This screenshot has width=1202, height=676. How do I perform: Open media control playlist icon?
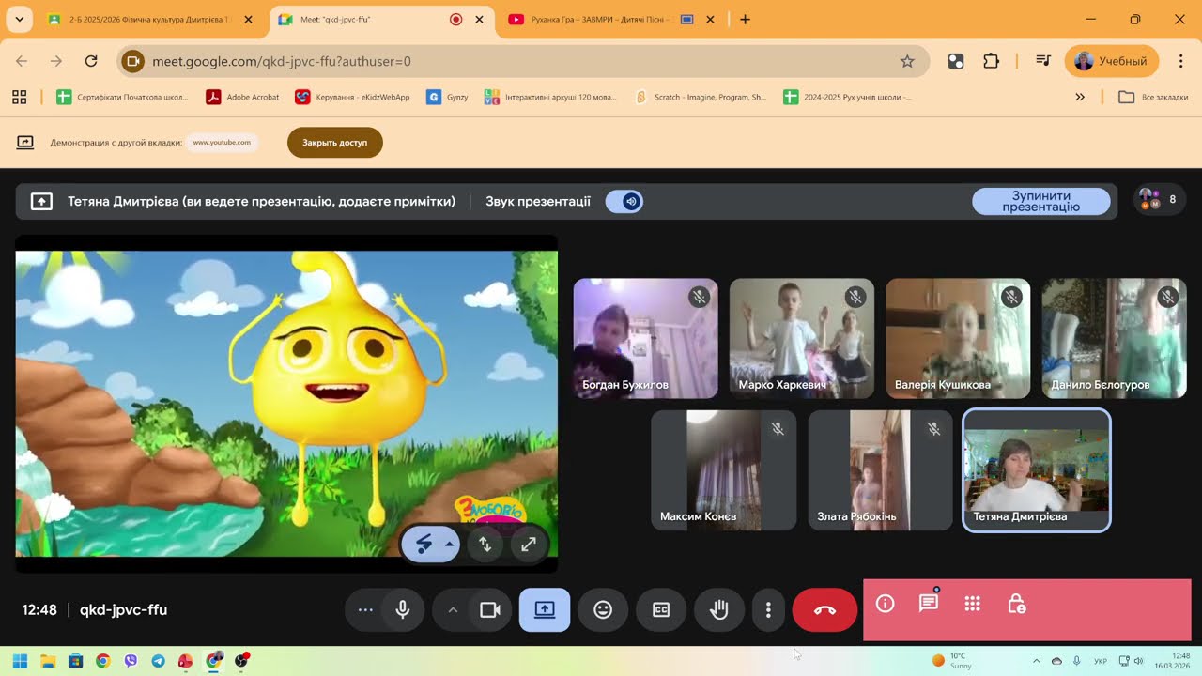coord(1043,61)
